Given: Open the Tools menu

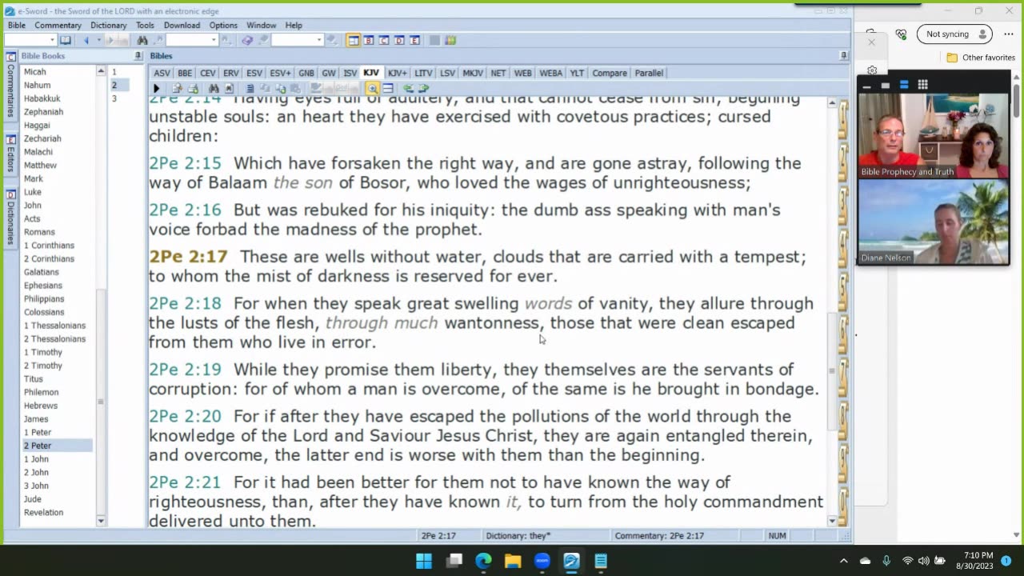Looking at the screenshot, I should 145,26.
